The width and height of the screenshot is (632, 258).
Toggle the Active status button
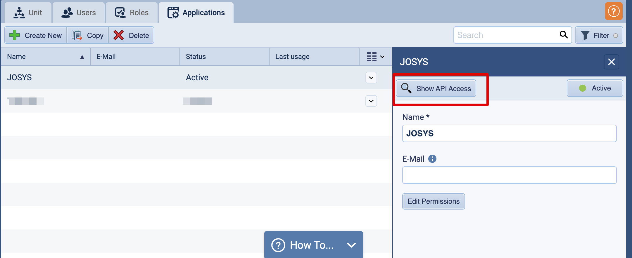coord(595,88)
